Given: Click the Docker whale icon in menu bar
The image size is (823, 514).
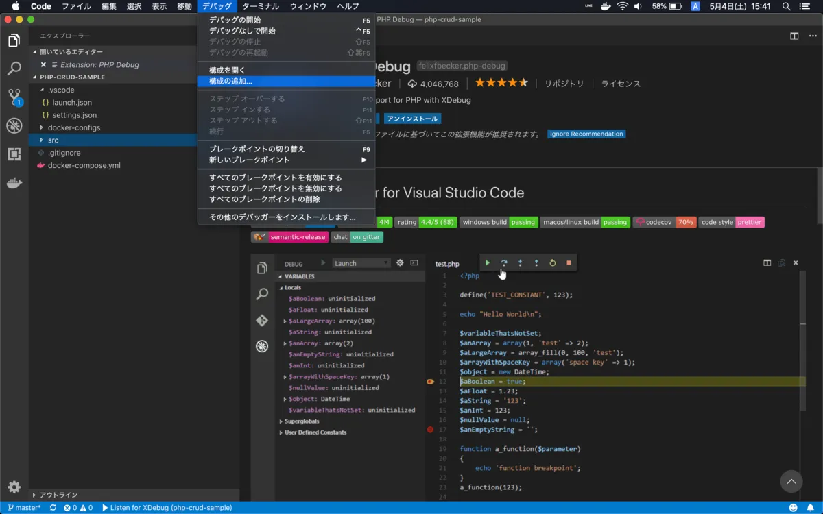Looking at the screenshot, I should tap(605, 6).
